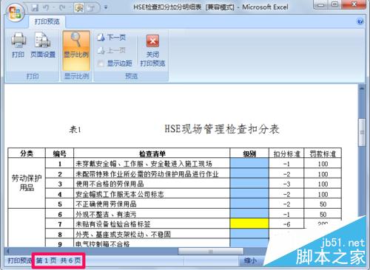Screen dimensions: 370x270
Task: Click the 打印 printer button
Action: (18, 46)
